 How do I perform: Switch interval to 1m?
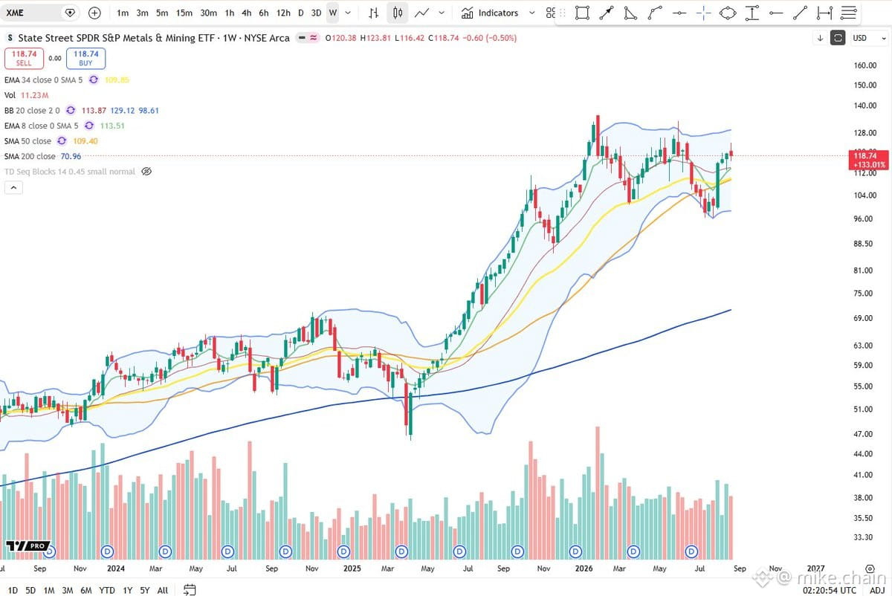click(123, 13)
